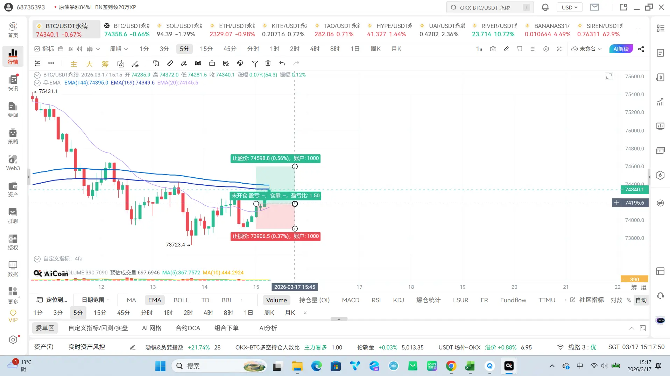Click the Windows taskbar 搜索 search box
The image size is (670, 376).
point(219,366)
